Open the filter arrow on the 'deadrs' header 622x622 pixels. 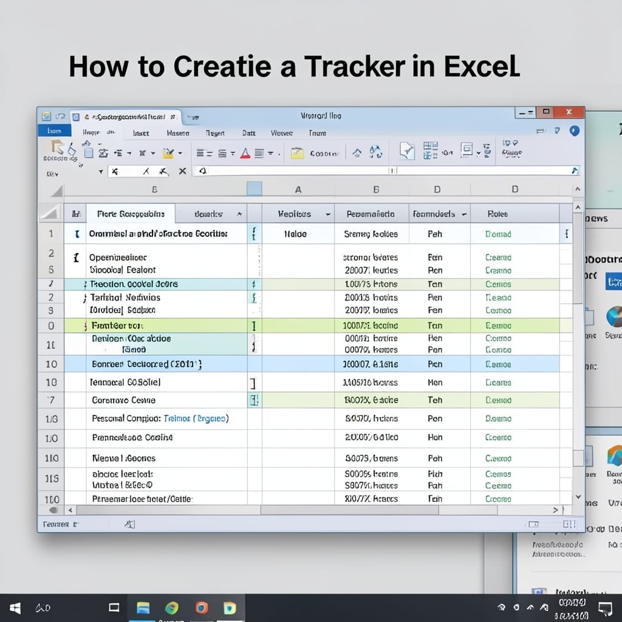[x=239, y=214]
